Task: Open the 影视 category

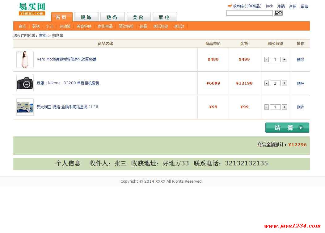Action: click(x=36, y=26)
